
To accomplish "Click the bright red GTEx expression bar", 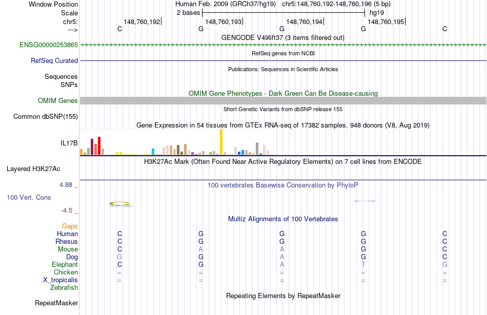I will [99, 145].
